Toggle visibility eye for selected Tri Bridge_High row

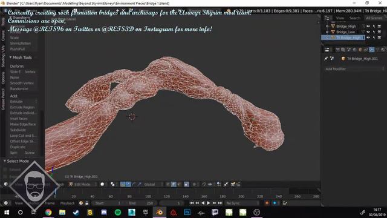(x=368, y=38)
